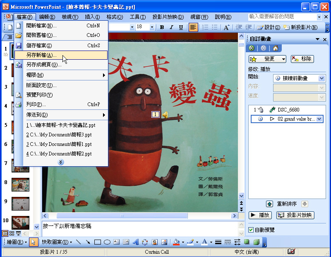
Task: Open the 開始 dropdown showing 接續前動畫
Action: [321, 78]
